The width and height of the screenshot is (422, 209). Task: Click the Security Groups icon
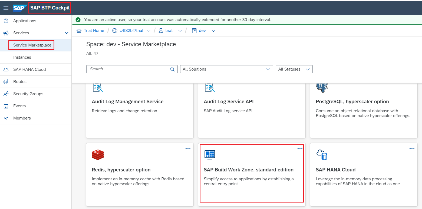point(6,94)
